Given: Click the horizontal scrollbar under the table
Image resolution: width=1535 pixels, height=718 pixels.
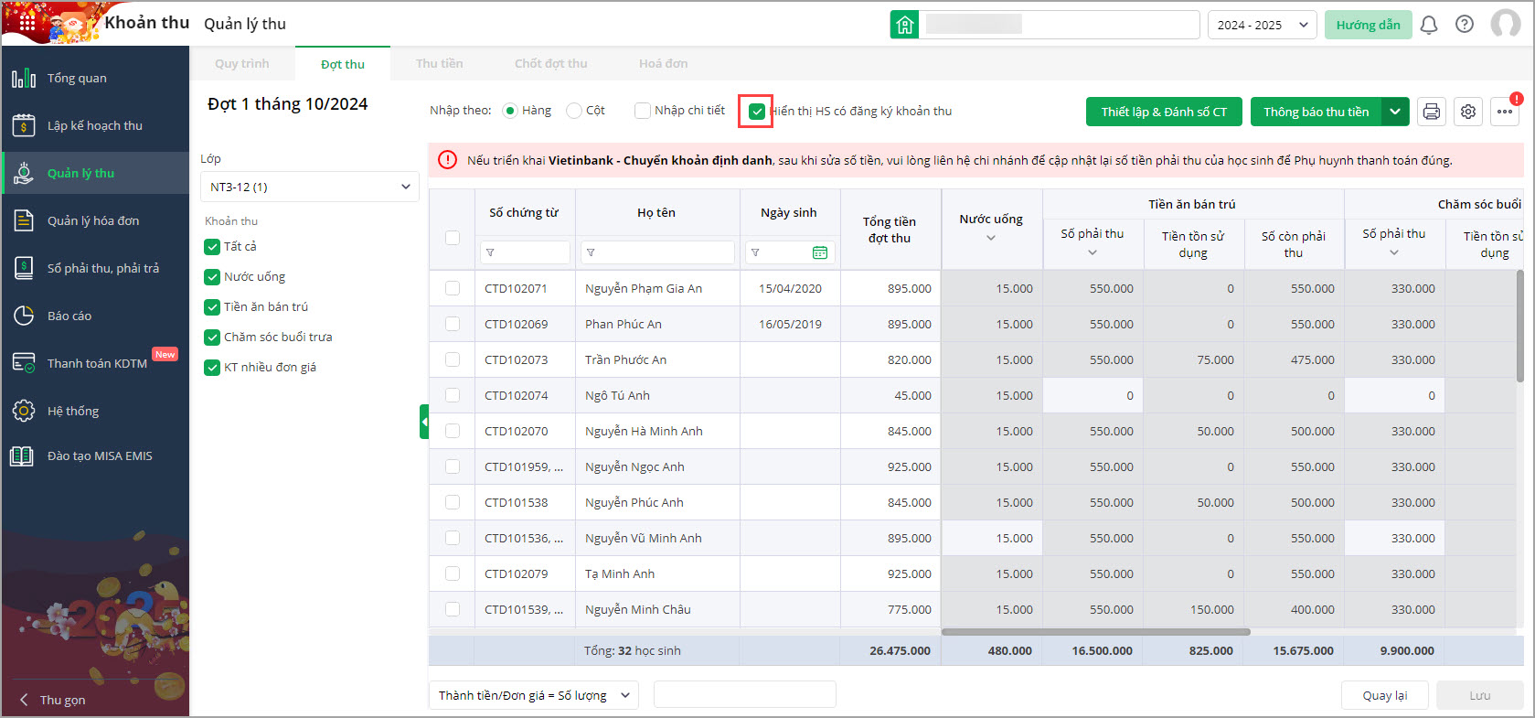Looking at the screenshot, I should (1095, 631).
